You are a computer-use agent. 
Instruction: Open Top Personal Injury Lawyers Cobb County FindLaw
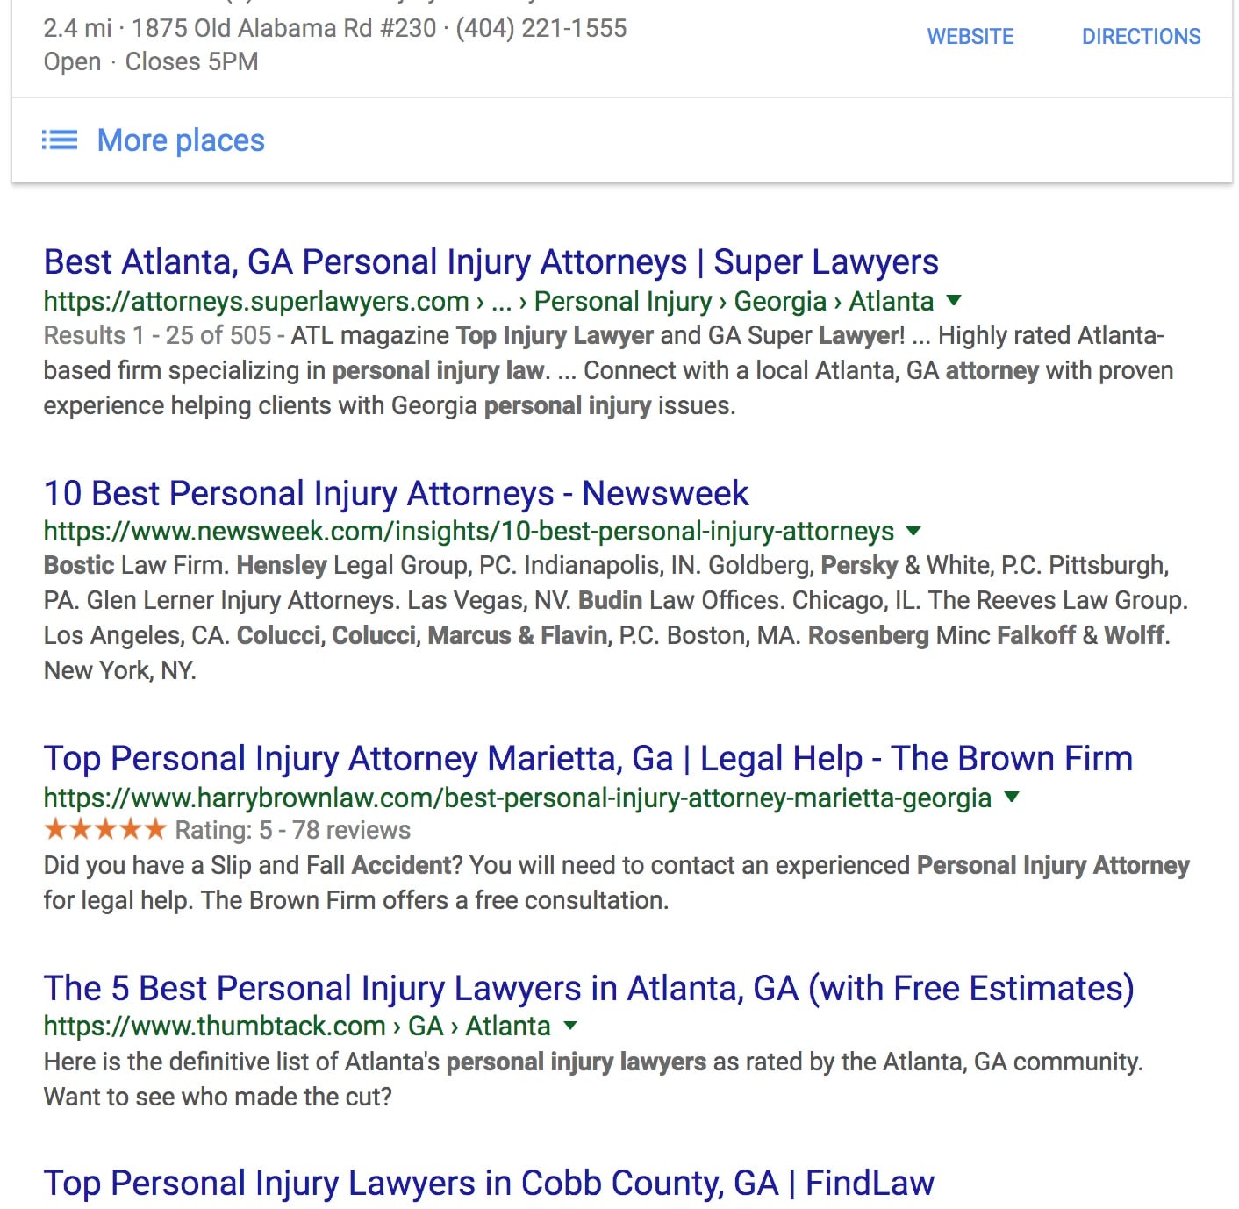click(489, 1184)
